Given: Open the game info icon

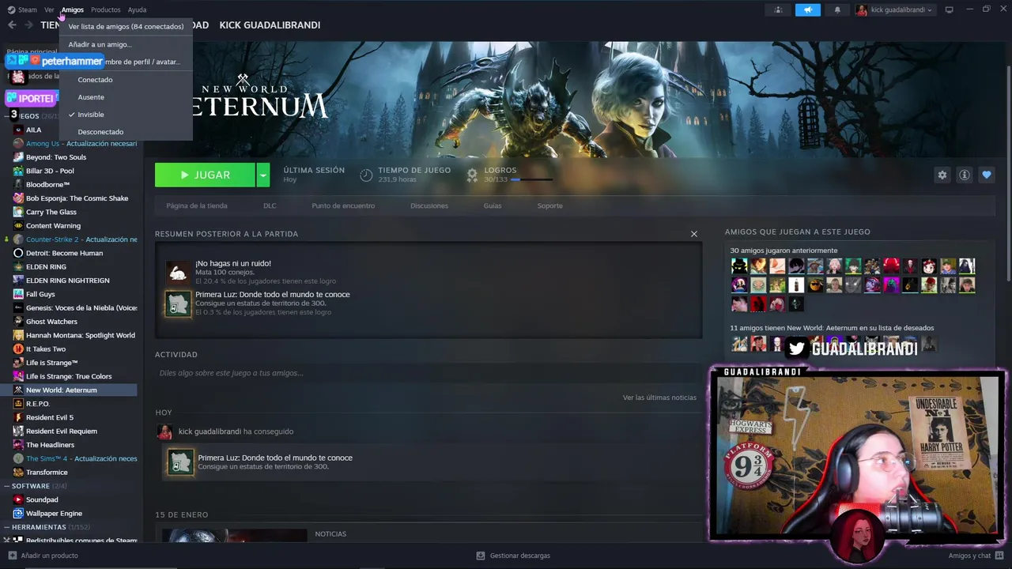Looking at the screenshot, I should pos(964,175).
